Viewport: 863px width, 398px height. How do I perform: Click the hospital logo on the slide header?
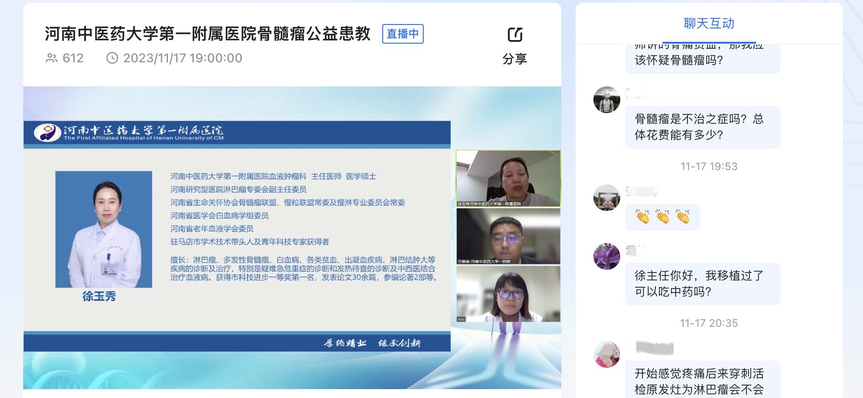point(47,133)
